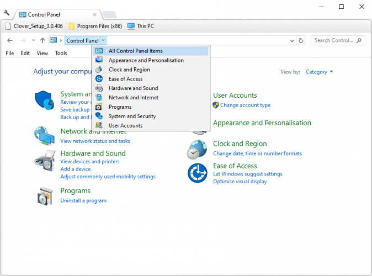Open the Clover wrench settings icon
This screenshot has width=372, height=276.
point(7,13)
